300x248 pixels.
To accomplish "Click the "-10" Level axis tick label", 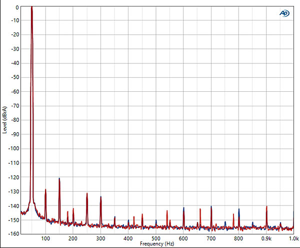I will (15, 20).
